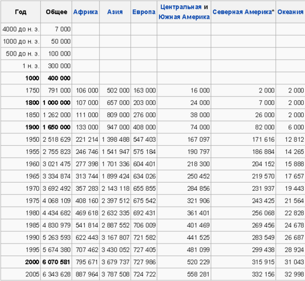Click the bold 1 650 000 total cell

(x=56, y=127)
